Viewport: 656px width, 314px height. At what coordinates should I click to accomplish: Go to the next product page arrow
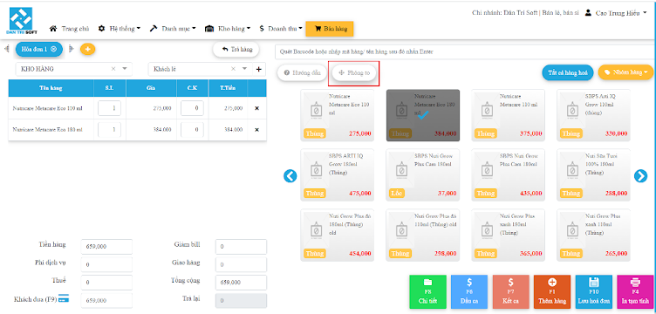640,176
